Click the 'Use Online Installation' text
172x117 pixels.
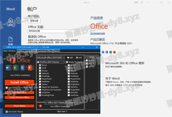point(20,75)
